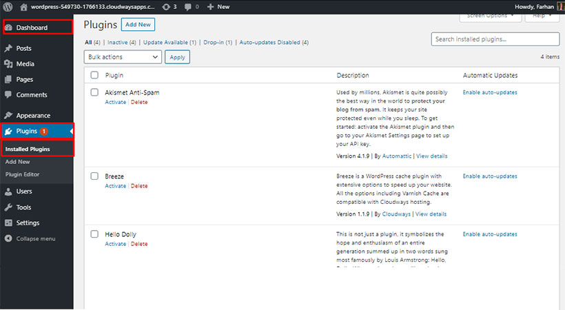Click the Howdy, Farhan avatar
The width and height of the screenshot is (565, 310).
pyautogui.click(x=560, y=7)
